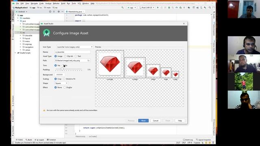Click the Cancel button
The image size is (260, 146).
(156, 121)
